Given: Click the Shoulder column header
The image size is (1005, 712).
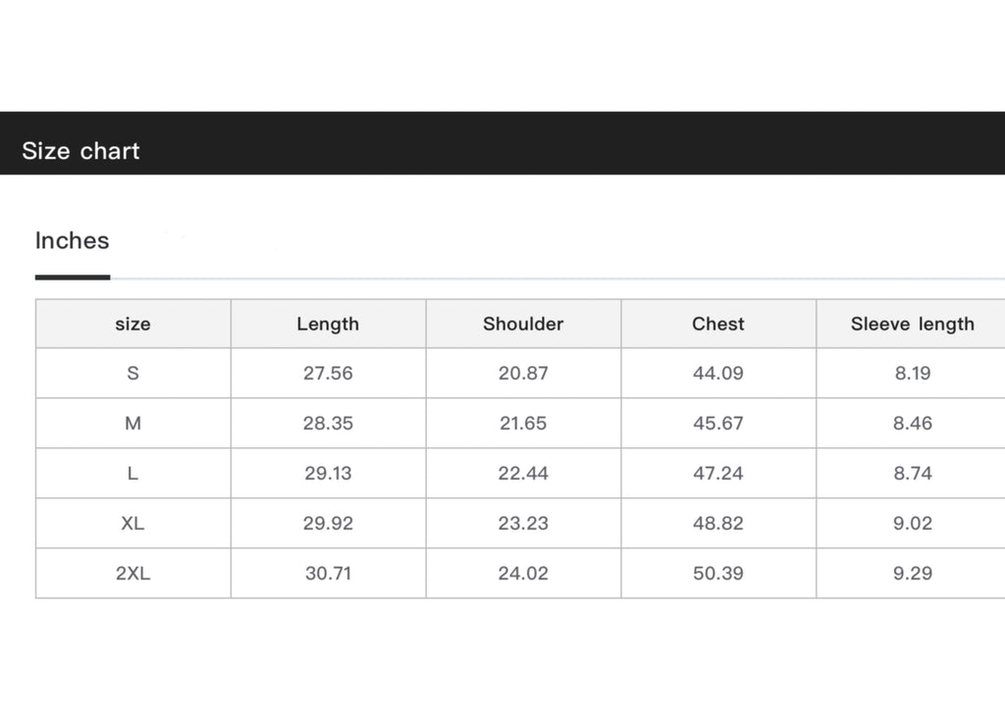Looking at the screenshot, I should click(523, 324).
